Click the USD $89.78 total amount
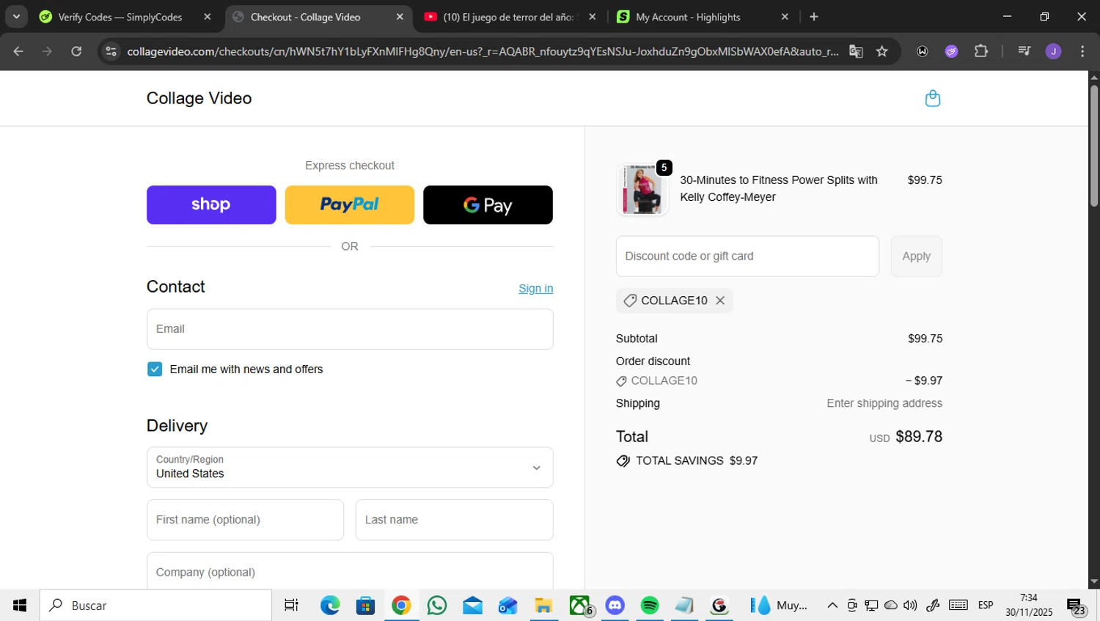Viewport: 1100px width, 621px height. click(906, 437)
